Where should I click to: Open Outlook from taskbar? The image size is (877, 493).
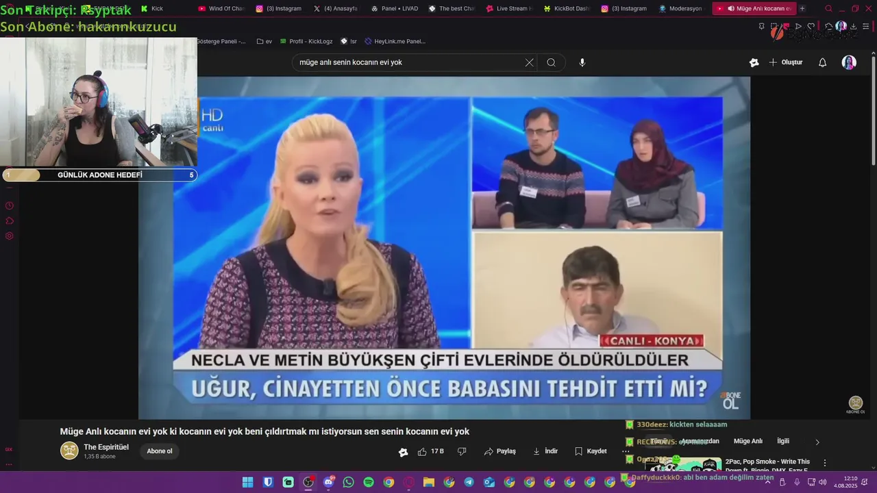(x=489, y=482)
